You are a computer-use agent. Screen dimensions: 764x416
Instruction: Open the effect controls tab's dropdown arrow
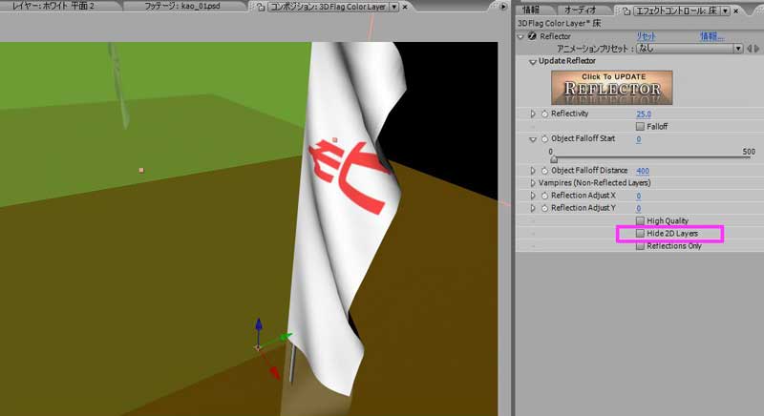click(726, 10)
